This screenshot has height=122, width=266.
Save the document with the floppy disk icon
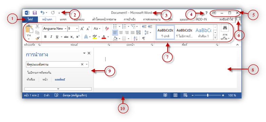tap(35, 13)
